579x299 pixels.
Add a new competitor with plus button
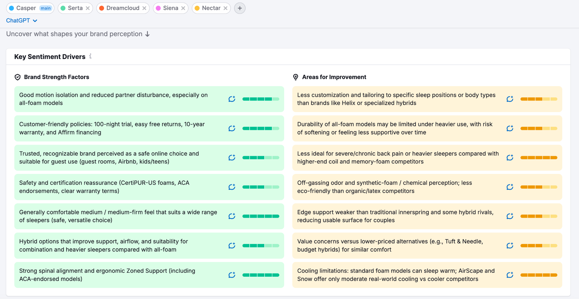[x=240, y=8]
